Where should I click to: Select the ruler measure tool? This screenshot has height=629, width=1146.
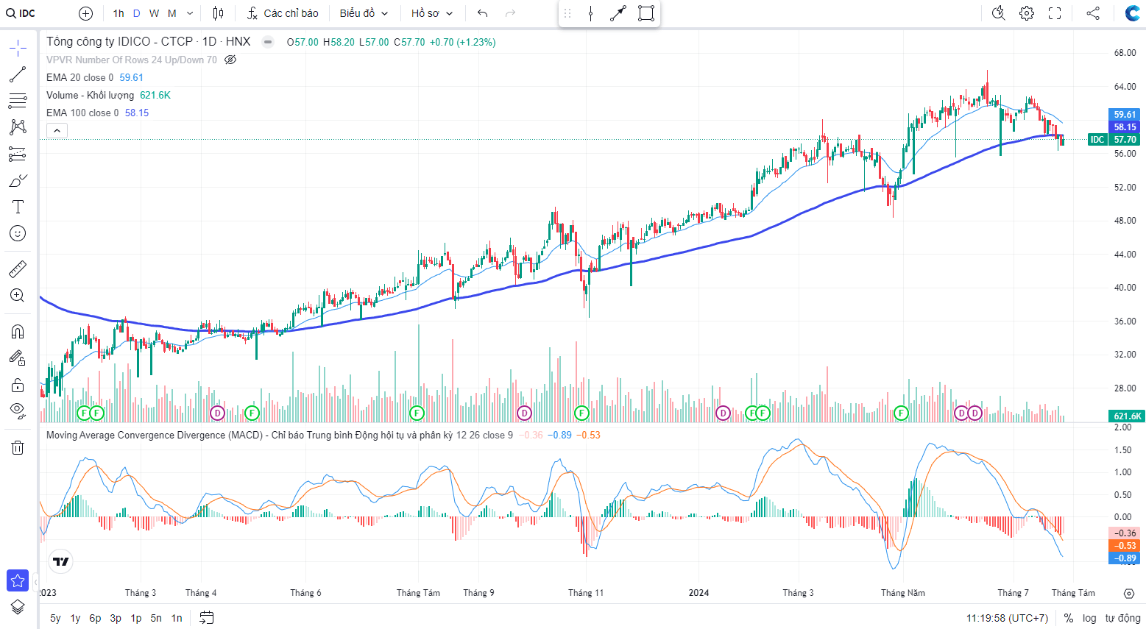point(18,269)
